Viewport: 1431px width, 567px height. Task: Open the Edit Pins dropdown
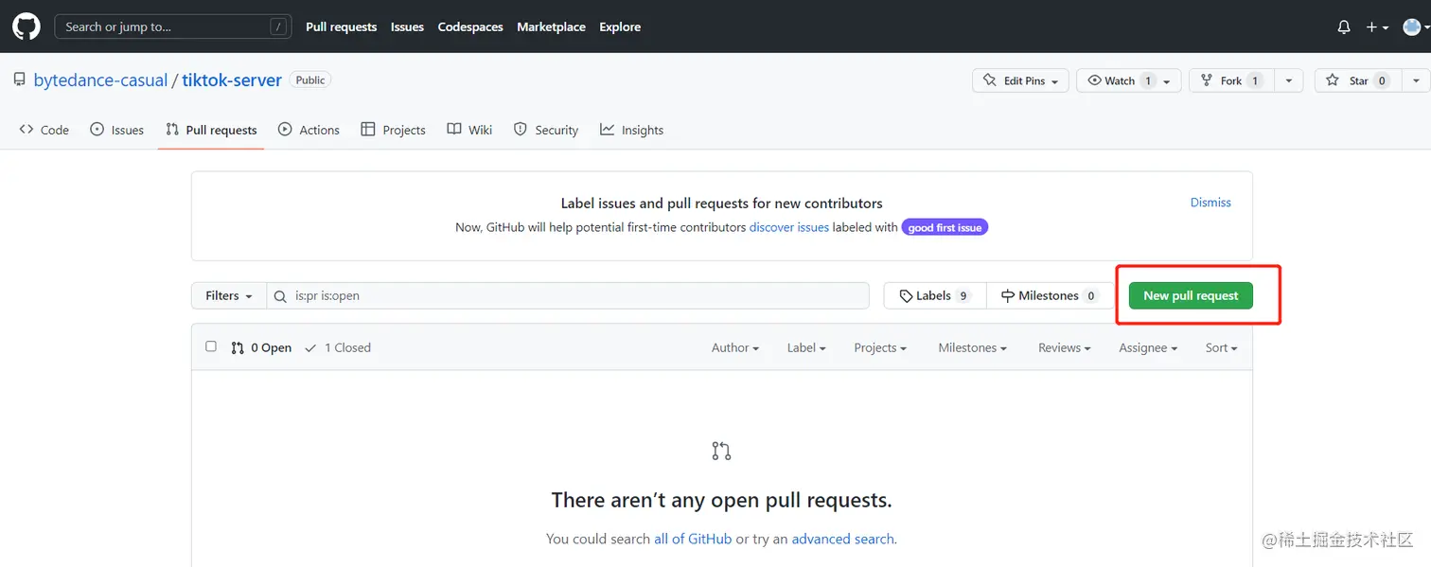click(1020, 80)
